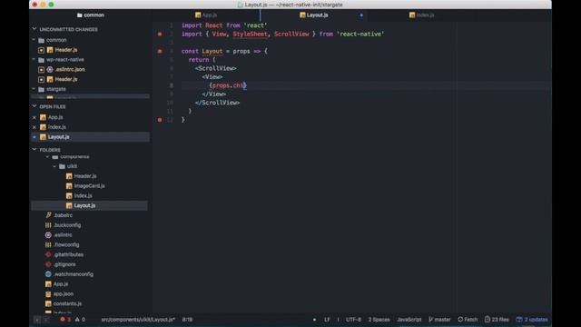Collapse the uikit folder in tree

pyautogui.click(x=54, y=166)
